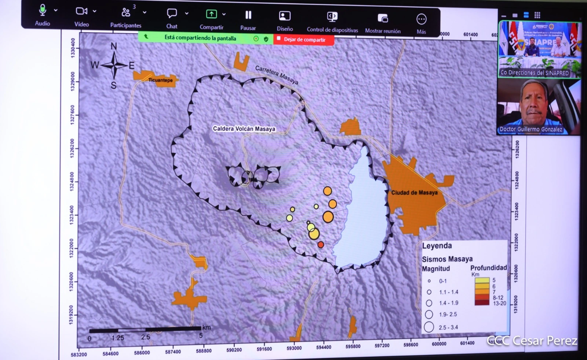Screen dimensions: 587x360
Task: Open the Chat window
Action: tap(172, 14)
